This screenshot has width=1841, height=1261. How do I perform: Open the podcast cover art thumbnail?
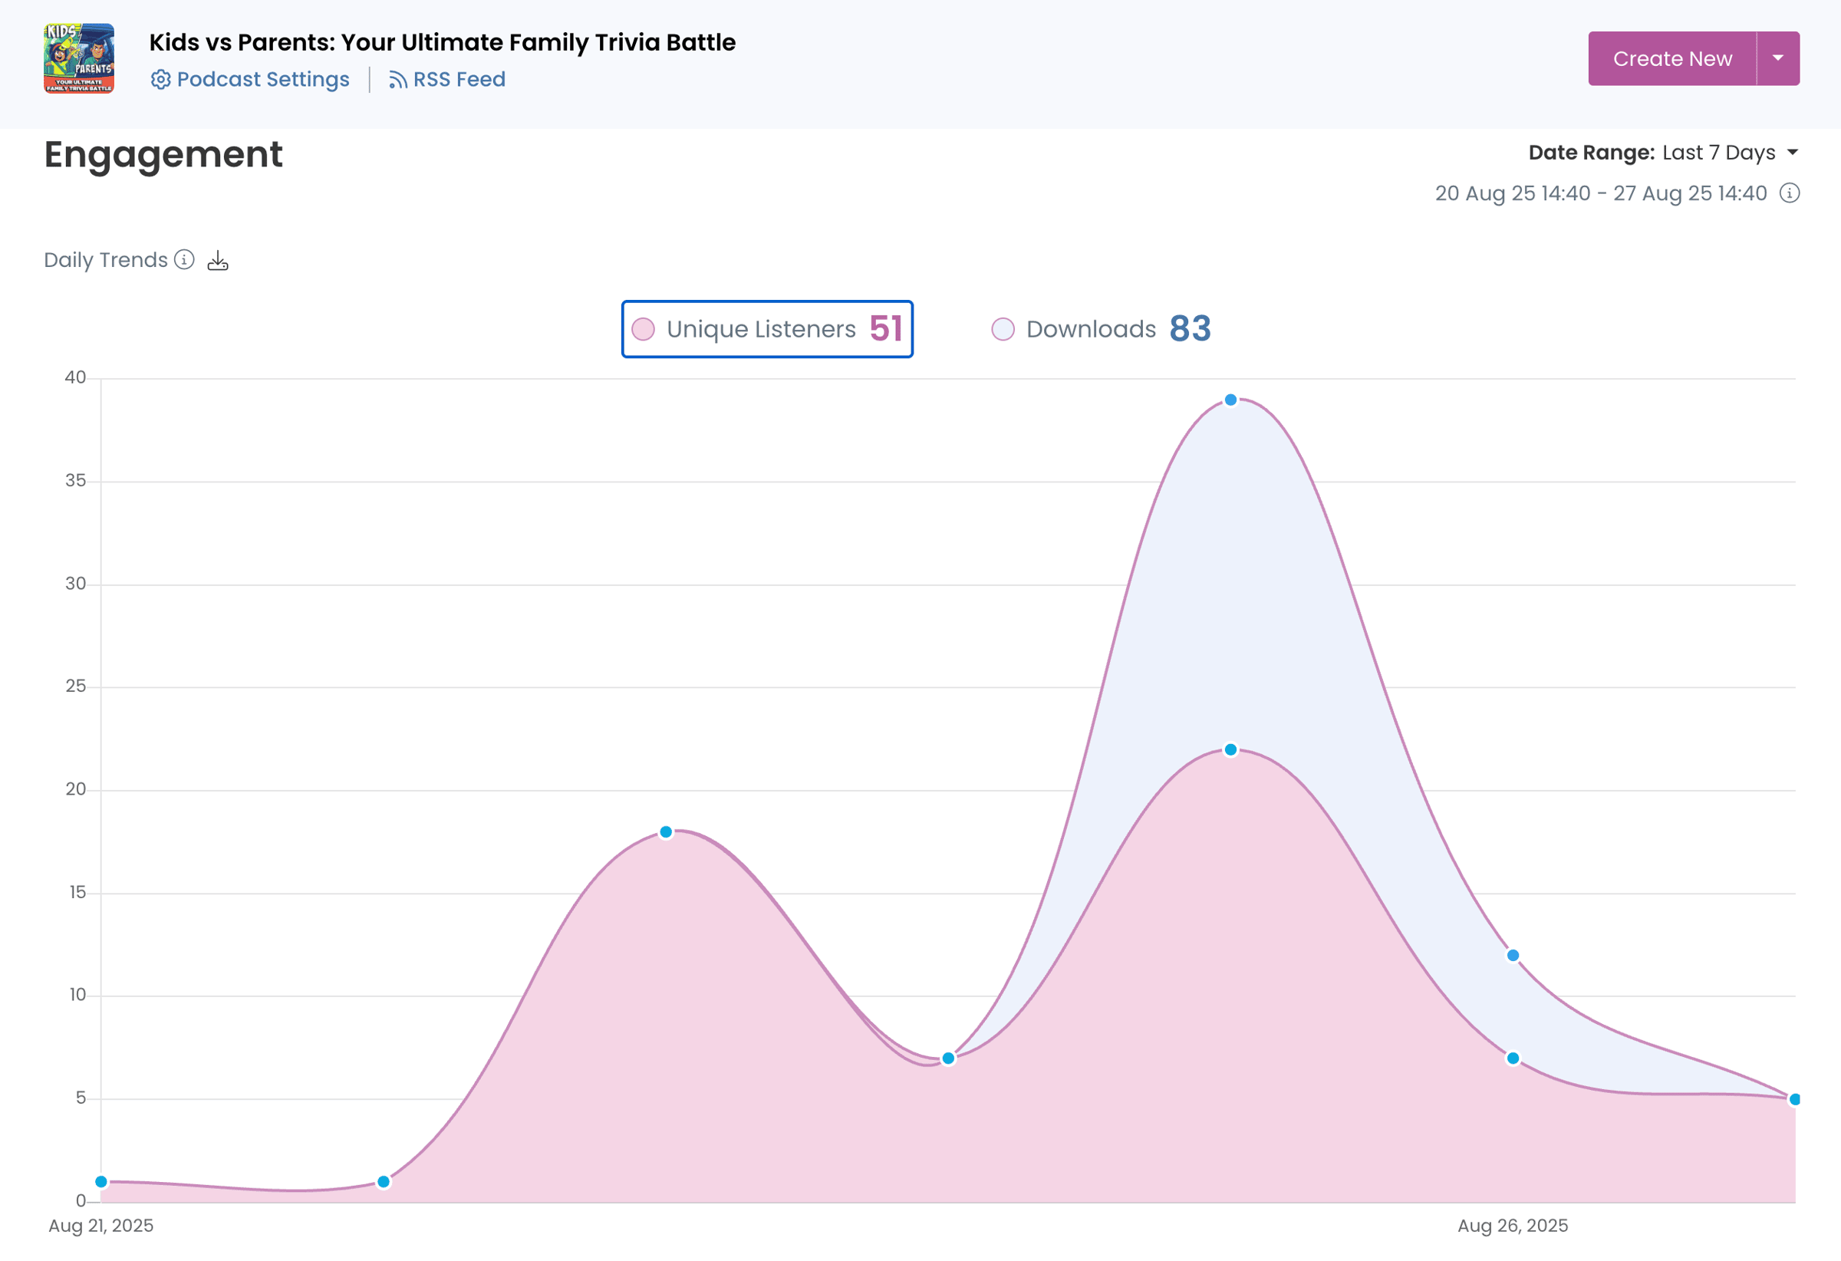[78, 58]
